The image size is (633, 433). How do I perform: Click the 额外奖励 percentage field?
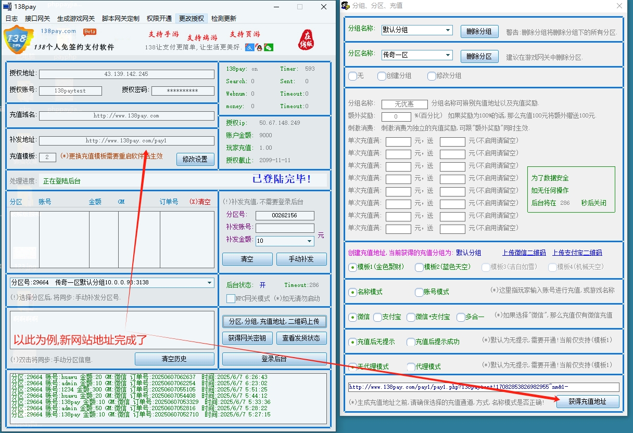coord(396,117)
